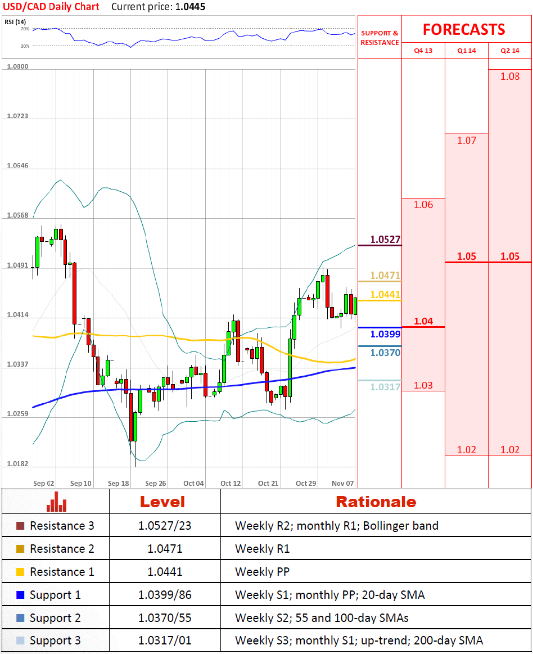Click the Nov 07 date axis label
This screenshot has height=654, width=533.
click(342, 483)
